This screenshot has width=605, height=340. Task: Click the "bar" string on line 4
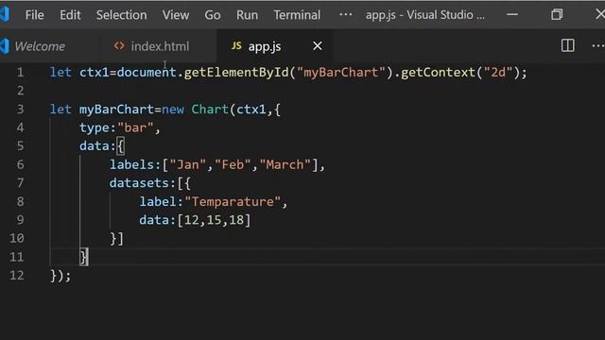[135, 127]
